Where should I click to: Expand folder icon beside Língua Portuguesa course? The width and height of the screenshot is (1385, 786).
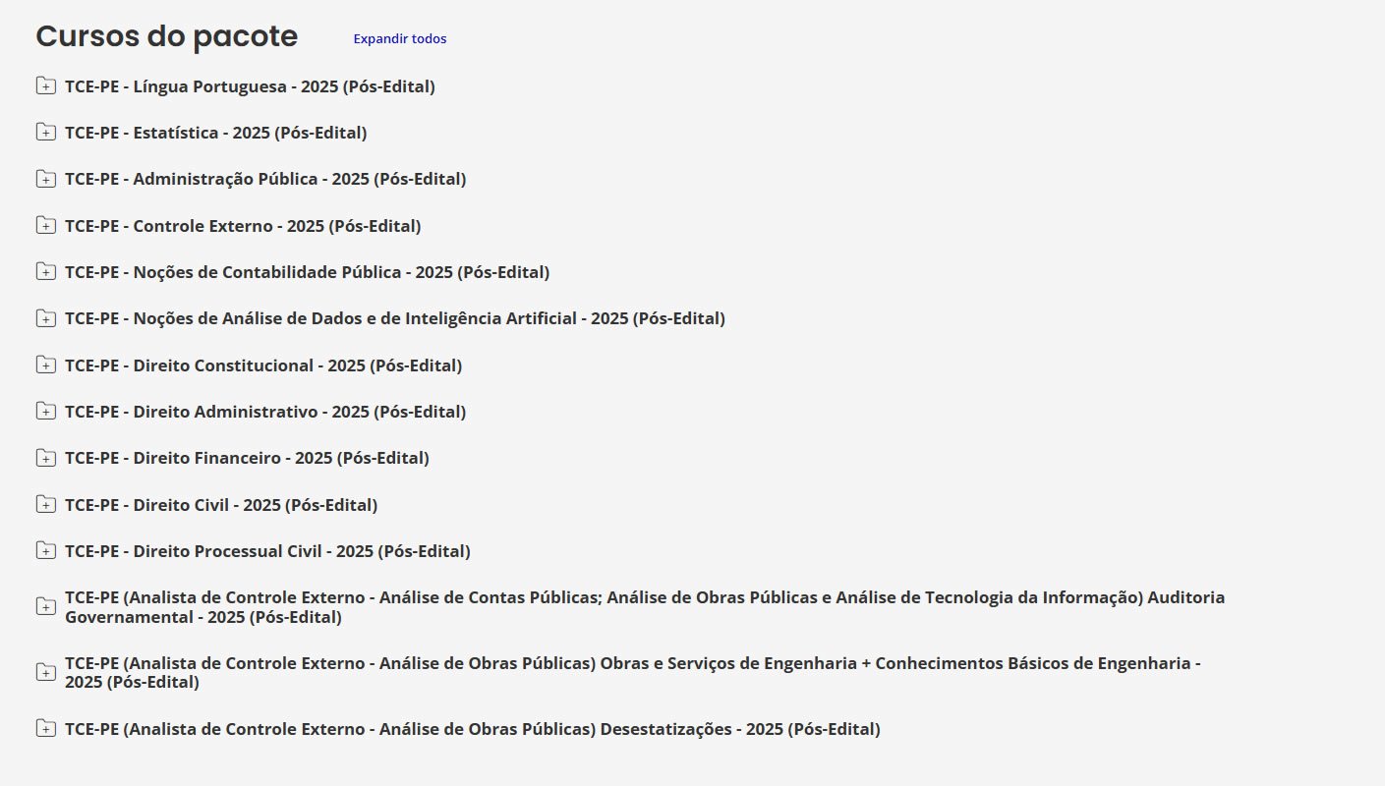pos(45,86)
